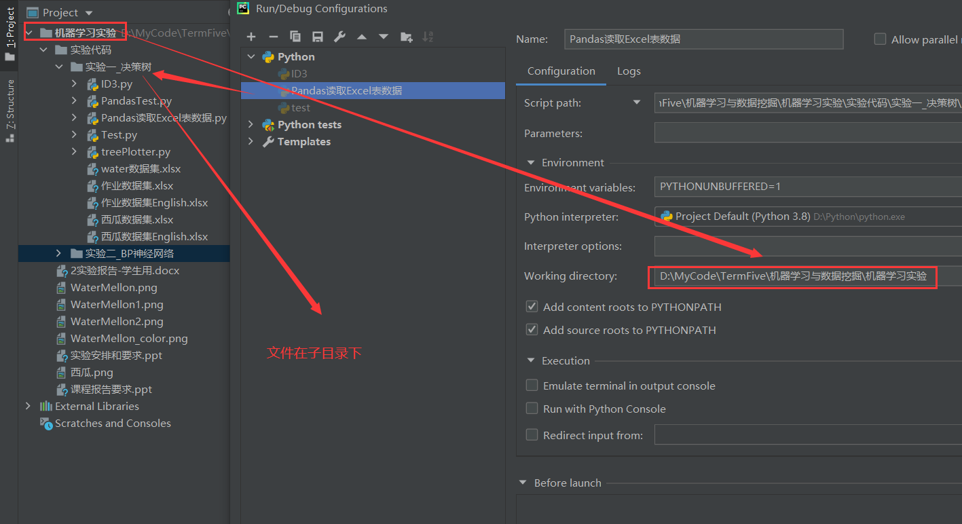Image resolution: width=962 pixels, height=524 pixels.
Task: Remove selected configuration with minus icon
Action: coord(273,37)
